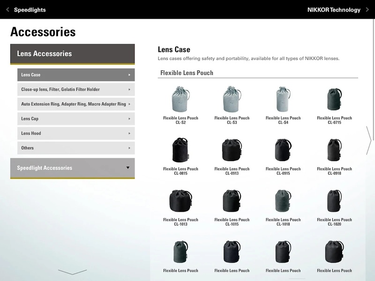Click the Lens Case heading in content area
This screenshot has width=375, height=281.
(174, 50)
